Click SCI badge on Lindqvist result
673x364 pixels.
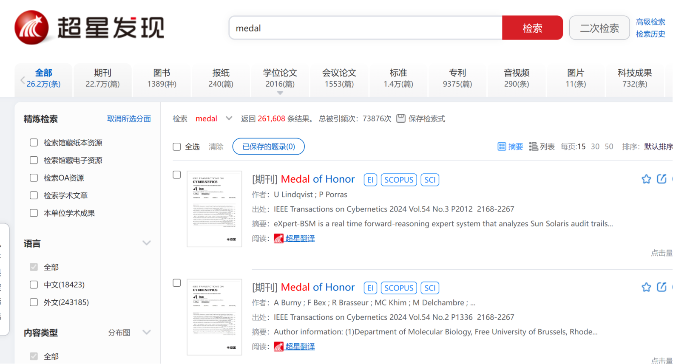[x=430, y=180]
